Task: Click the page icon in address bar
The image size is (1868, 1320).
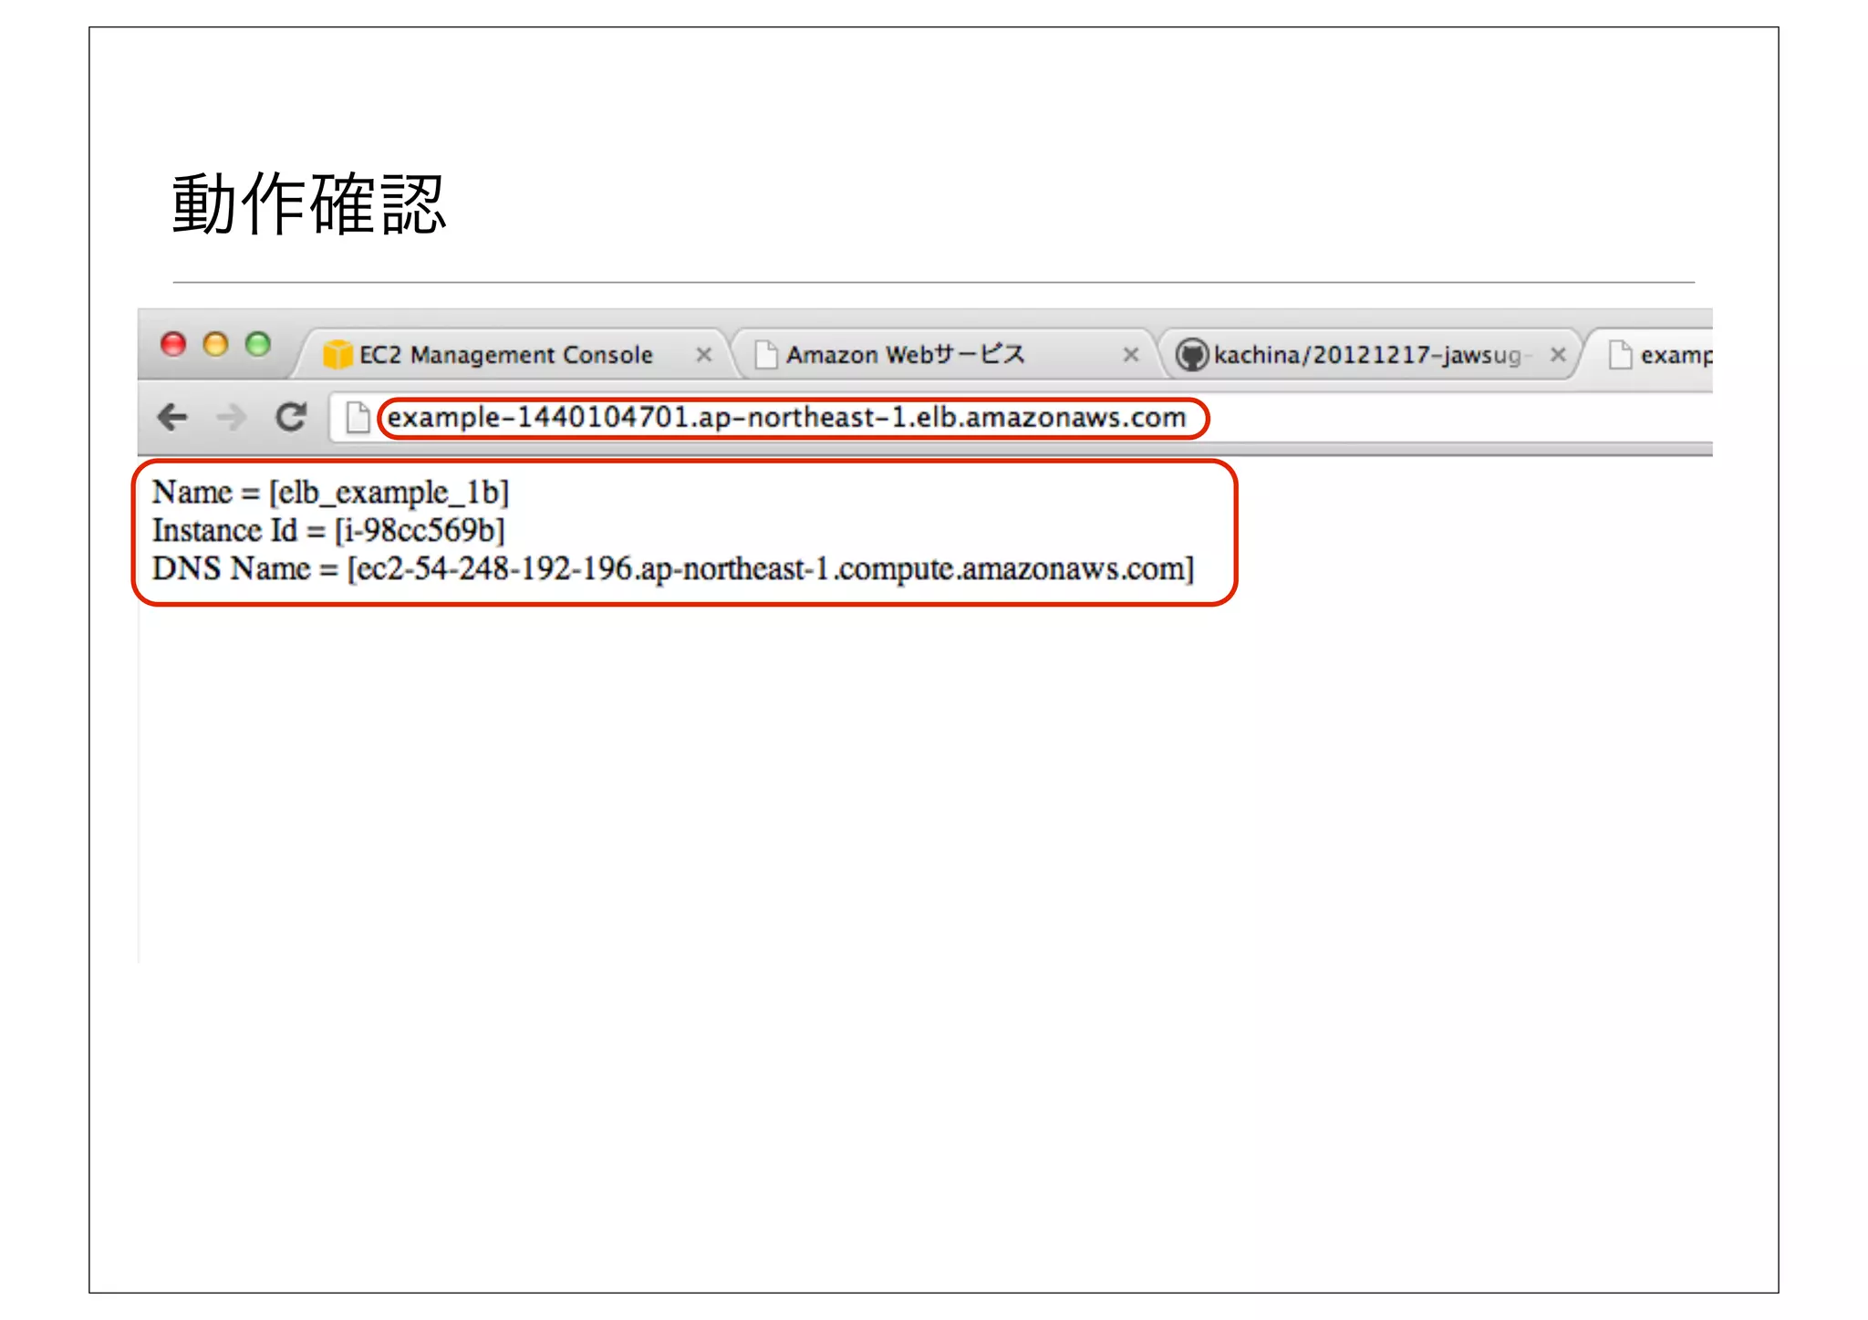Action: [358, 418]
